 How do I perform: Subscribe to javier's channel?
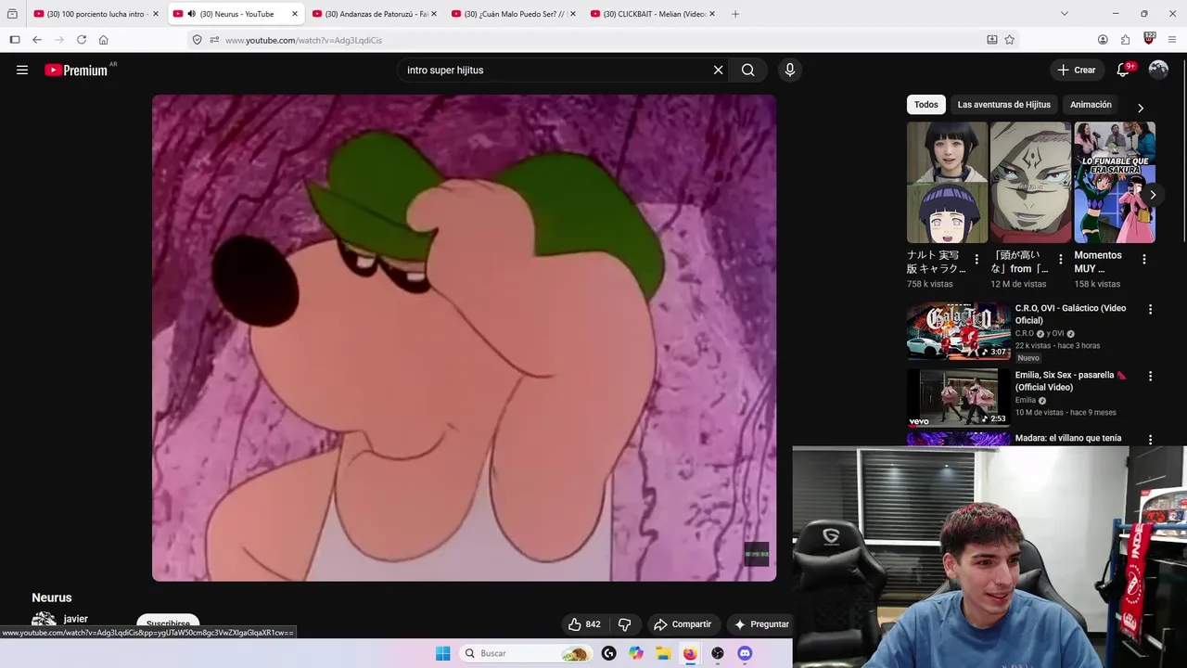(x=168, y=624)
